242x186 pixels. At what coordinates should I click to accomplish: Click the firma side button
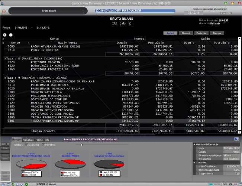tap(5, 148)
